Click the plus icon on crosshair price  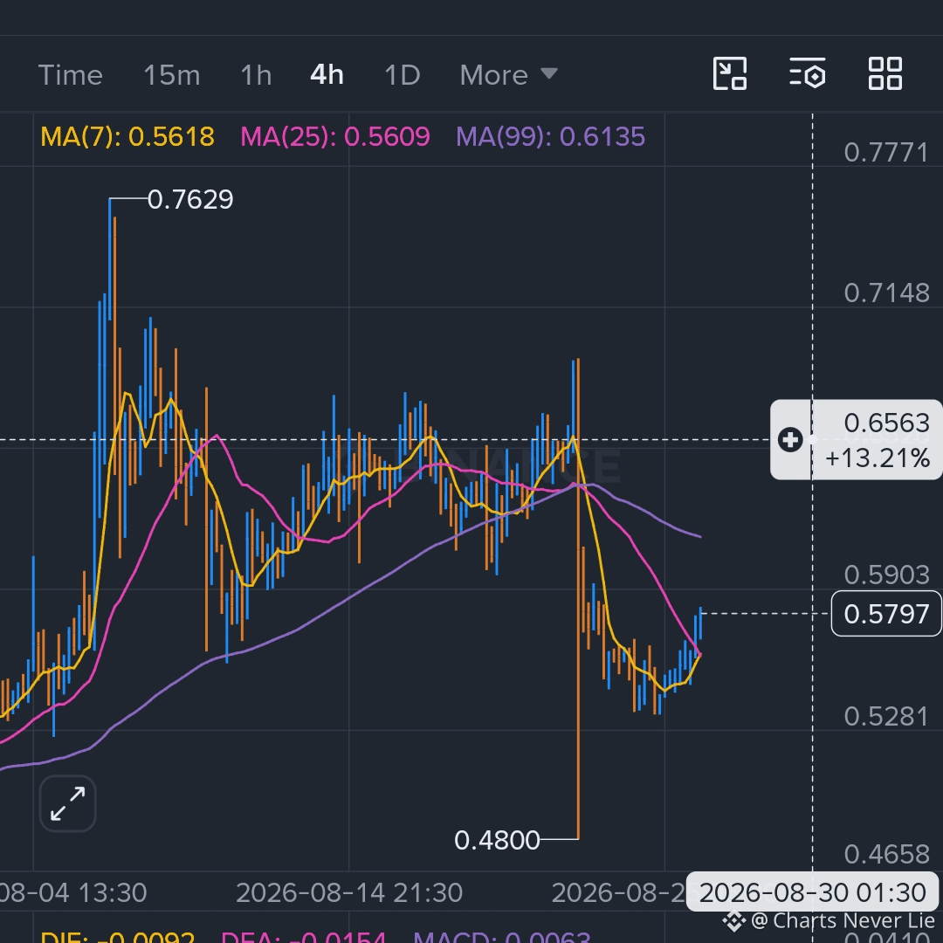(790, 439)
